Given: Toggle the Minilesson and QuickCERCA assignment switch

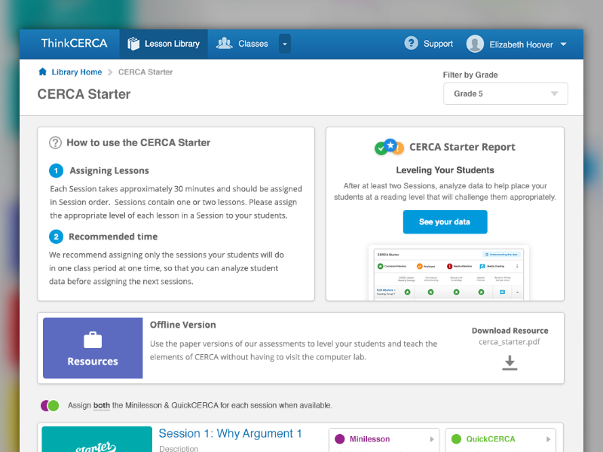Looking at the screenshot, I should point(49,405).
